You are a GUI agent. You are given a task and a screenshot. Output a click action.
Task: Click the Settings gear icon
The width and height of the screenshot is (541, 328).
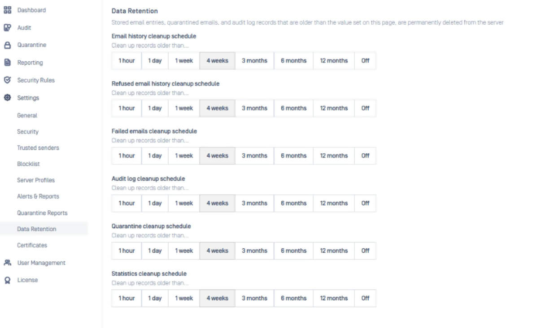click(x=7, y=97)
